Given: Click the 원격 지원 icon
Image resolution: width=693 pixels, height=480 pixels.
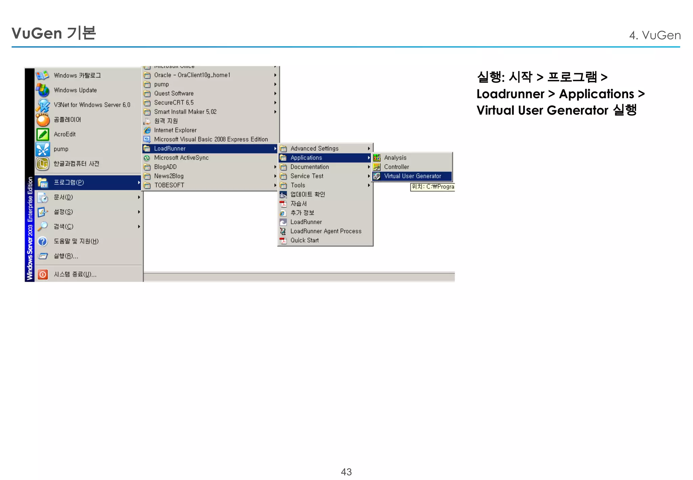Looking at the screenshot, I should (x=147, y=121).
